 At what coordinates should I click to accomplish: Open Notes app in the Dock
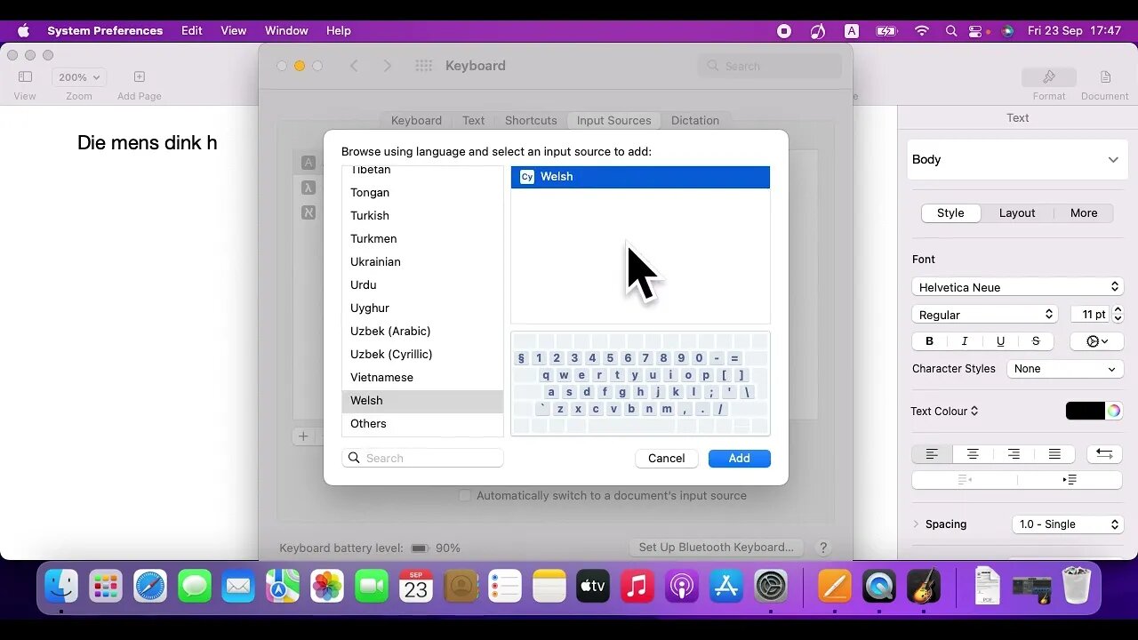[x=549, y=587]
